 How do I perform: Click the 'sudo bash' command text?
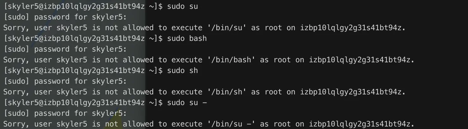(x=187, y=38)
